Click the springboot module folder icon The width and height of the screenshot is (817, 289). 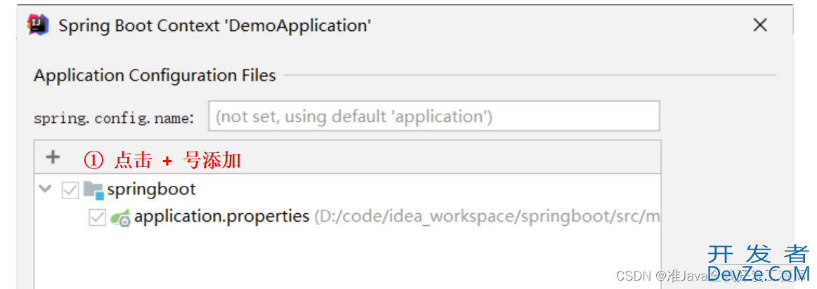(x=93, y=190)
